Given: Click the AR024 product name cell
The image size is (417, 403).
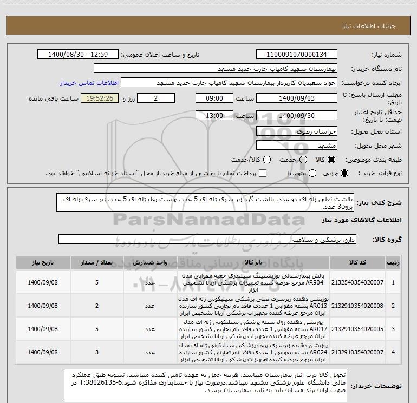Looking at the screenshot, I should pyautogui.click(x=253, y=352).
